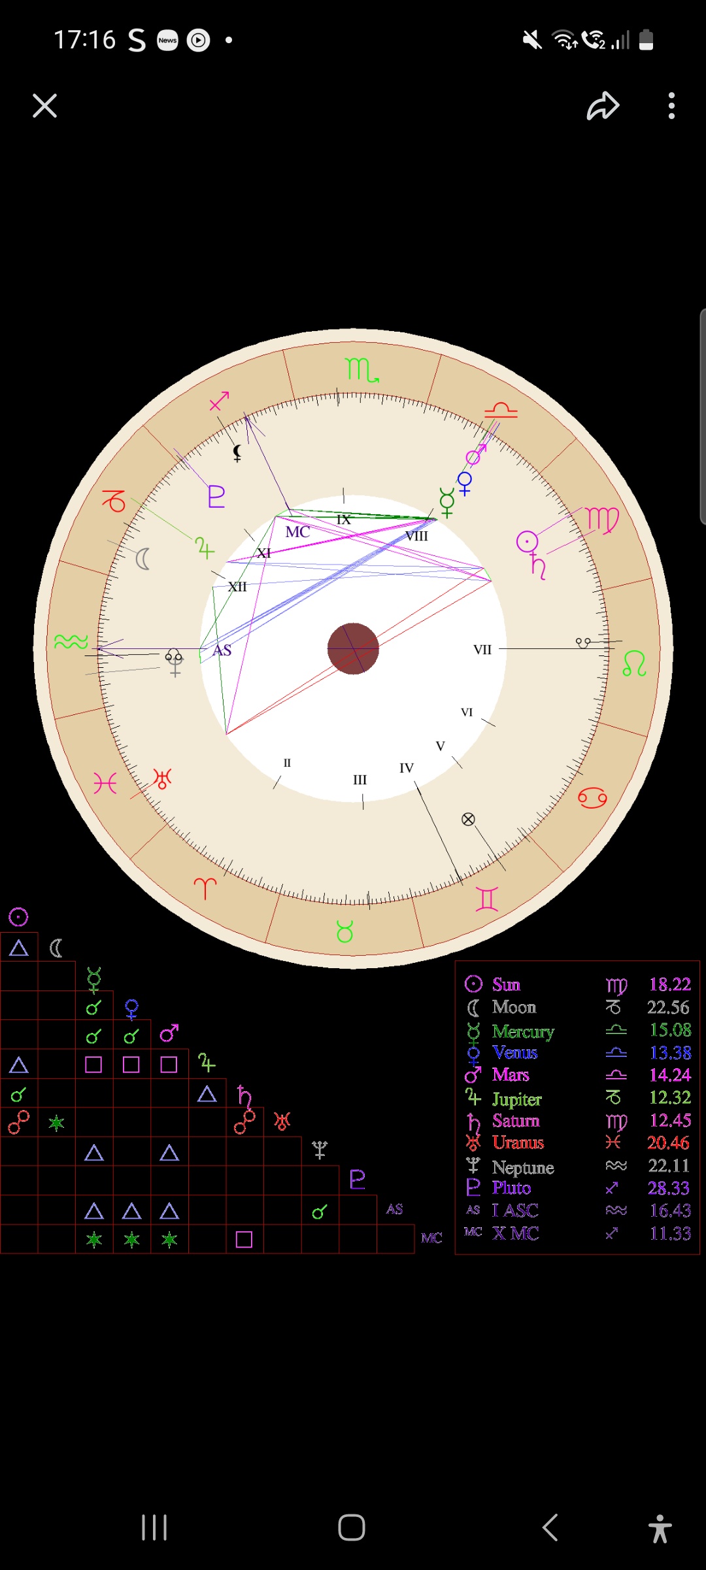Image resolution: width=706 pixels, height=1570 pixels.
Task: Tap house label IV in the wheel
Action: point(407,768)
